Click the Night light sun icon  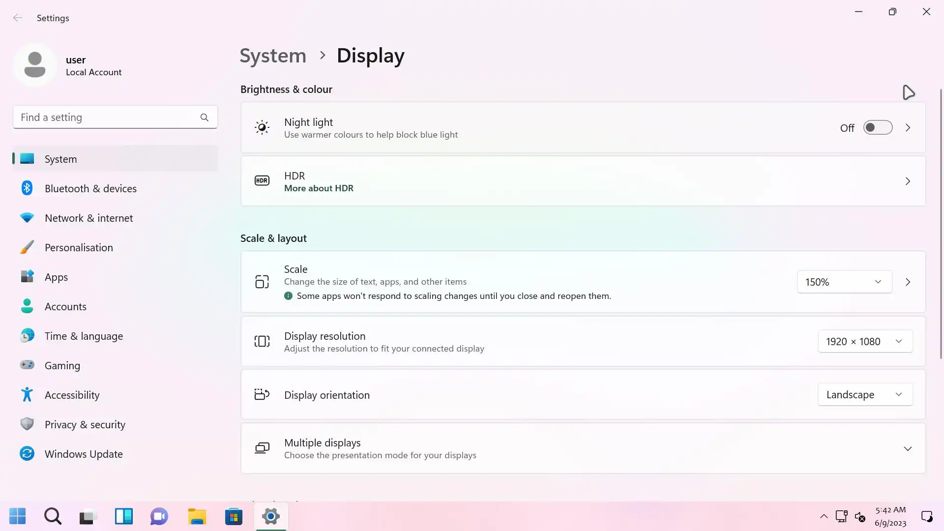click(x=262, y=128)
